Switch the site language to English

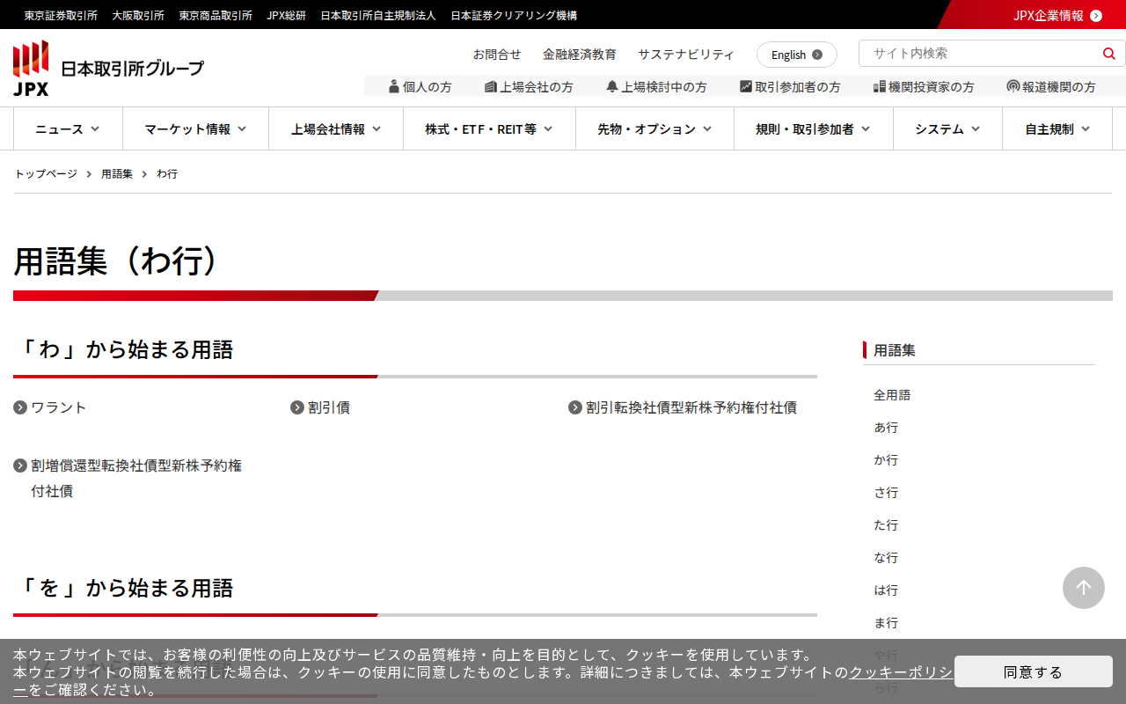(797, 55)
